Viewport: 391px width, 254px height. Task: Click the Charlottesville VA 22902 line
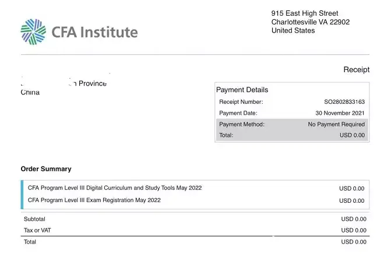tap(311, 22)
